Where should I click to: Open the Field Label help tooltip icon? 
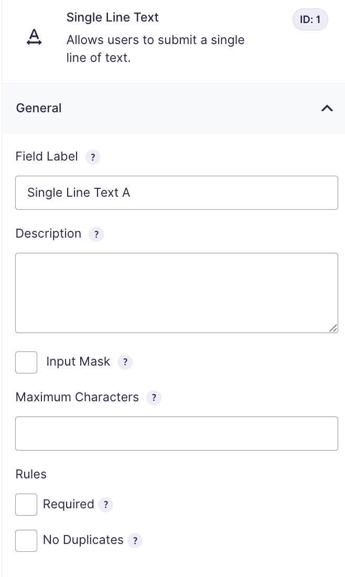93,157
